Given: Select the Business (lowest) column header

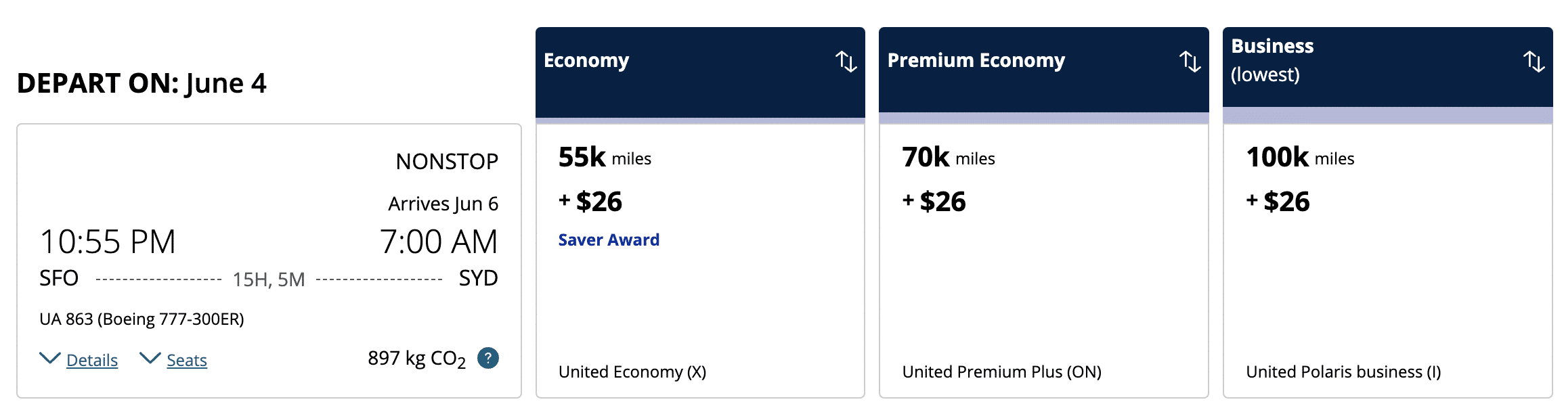Looking at the screenshot, I should pyautogui.click(x=1272, y=60).
